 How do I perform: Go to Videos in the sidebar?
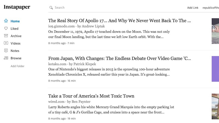[x=16, y=43]
